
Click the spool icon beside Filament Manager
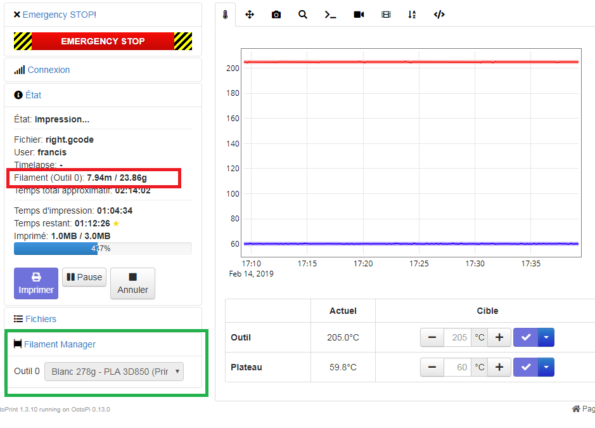pos(18,344)
